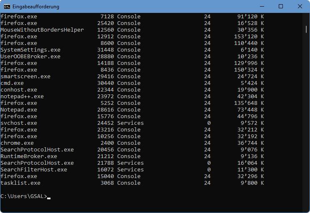The image size is (310, 213).
Task: Maximize the Eingabeaufforderung window
Action: tap(281, 7)
